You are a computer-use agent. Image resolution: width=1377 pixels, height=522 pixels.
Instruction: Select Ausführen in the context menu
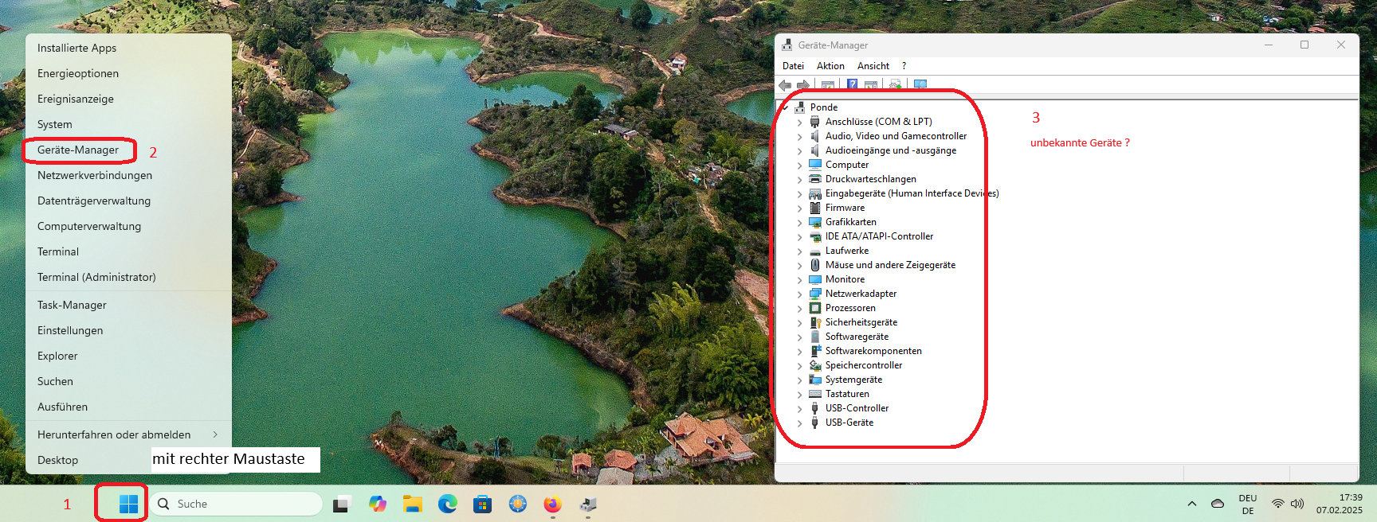[128, 407]
